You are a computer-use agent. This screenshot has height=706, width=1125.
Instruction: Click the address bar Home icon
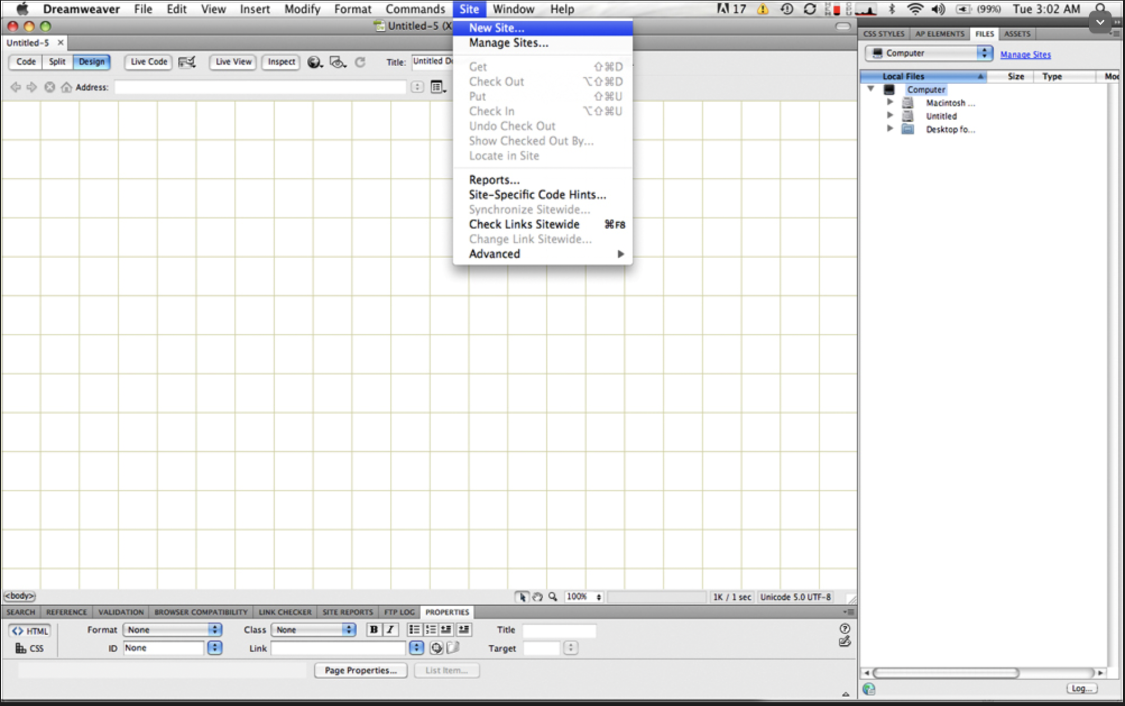click(x=66, y=87)
